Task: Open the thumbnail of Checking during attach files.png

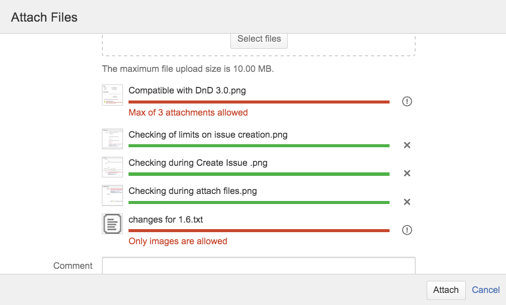Action: pyautogui.click(x=112, y=195)
